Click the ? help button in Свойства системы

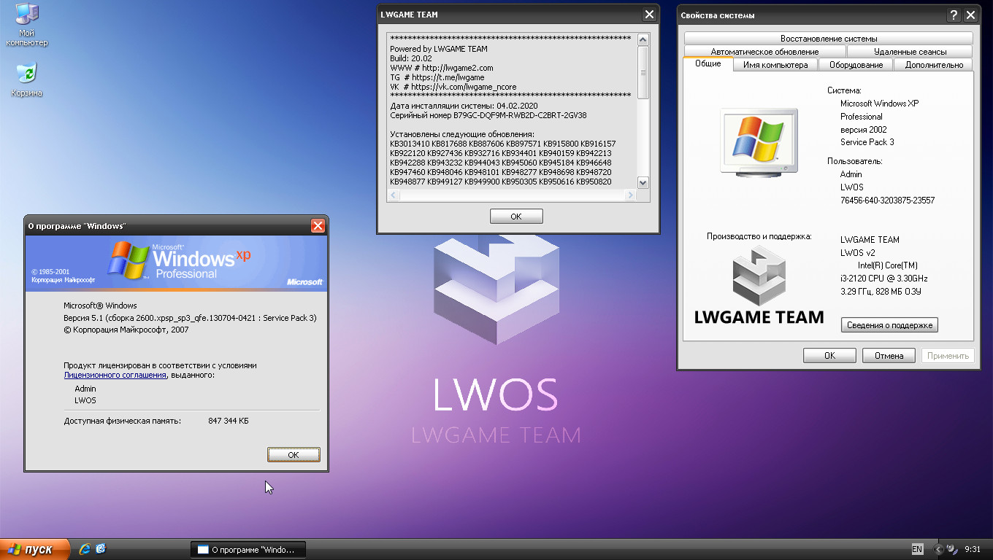pyautogui.click(x=954, y=15)
